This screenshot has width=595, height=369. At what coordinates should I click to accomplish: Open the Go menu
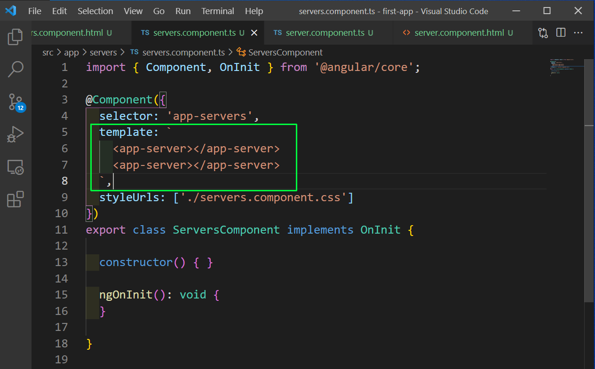(x=159, y=11)
